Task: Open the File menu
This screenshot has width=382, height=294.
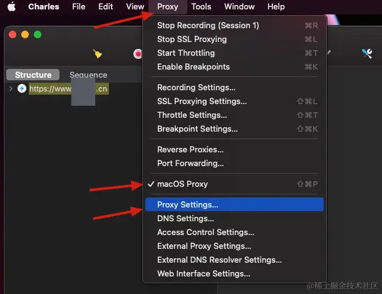Action: (x=79, y=6)
